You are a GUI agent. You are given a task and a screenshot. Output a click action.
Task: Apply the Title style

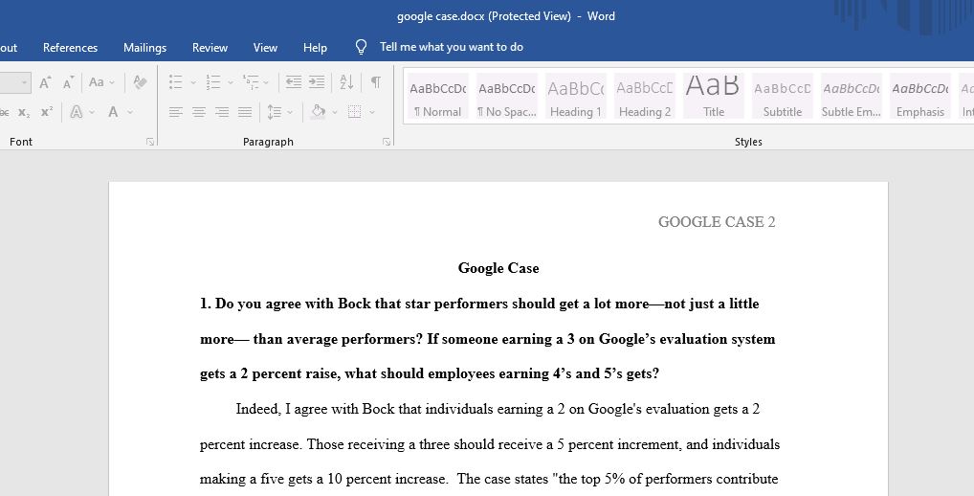(x=714, y=96)
